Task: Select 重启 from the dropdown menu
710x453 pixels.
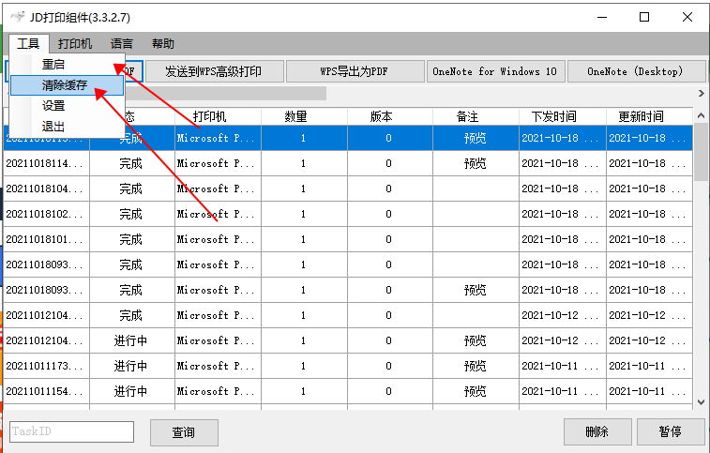Action: 54,65
